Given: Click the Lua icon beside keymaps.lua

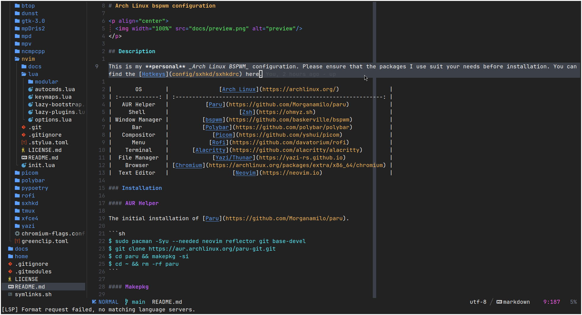Looking at the screenshot, I should coord(31,97).
